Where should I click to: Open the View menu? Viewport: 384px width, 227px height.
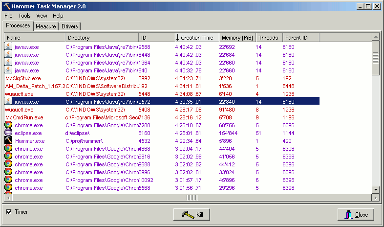coord(42,16)
